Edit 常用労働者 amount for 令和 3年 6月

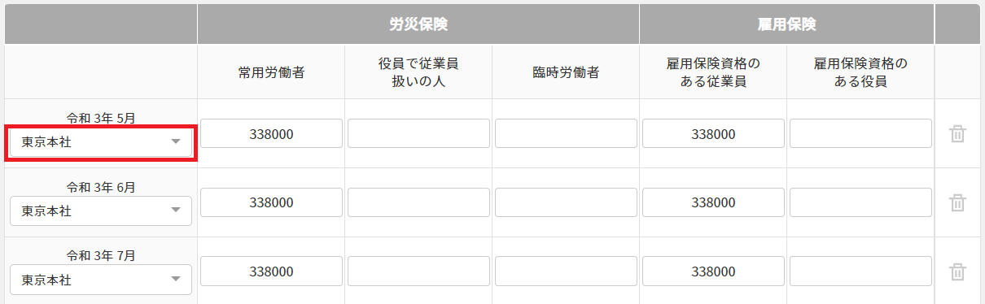pyautogui.click(x=271, y=202)
